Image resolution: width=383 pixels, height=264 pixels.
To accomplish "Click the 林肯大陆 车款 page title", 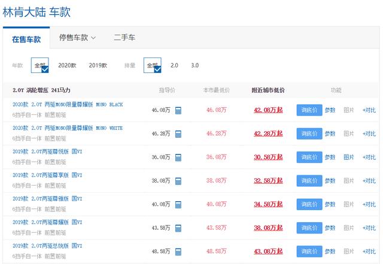I will click(x=37, y=12).
